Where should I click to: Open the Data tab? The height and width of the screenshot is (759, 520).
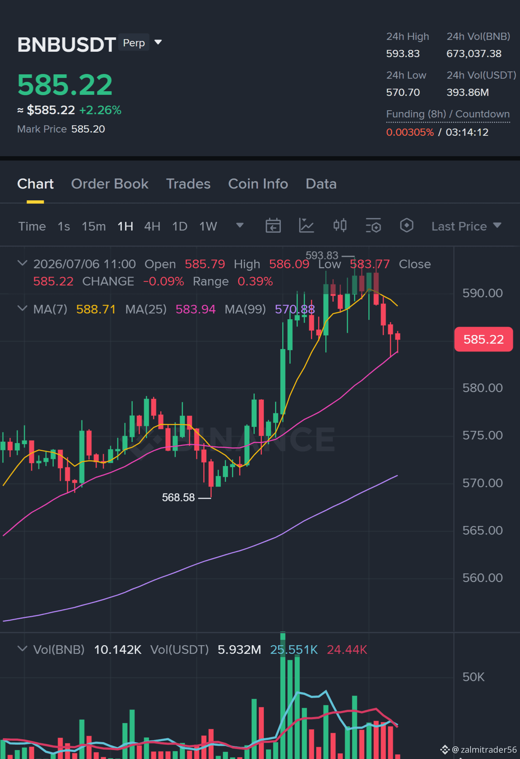[x=321, y=184]
